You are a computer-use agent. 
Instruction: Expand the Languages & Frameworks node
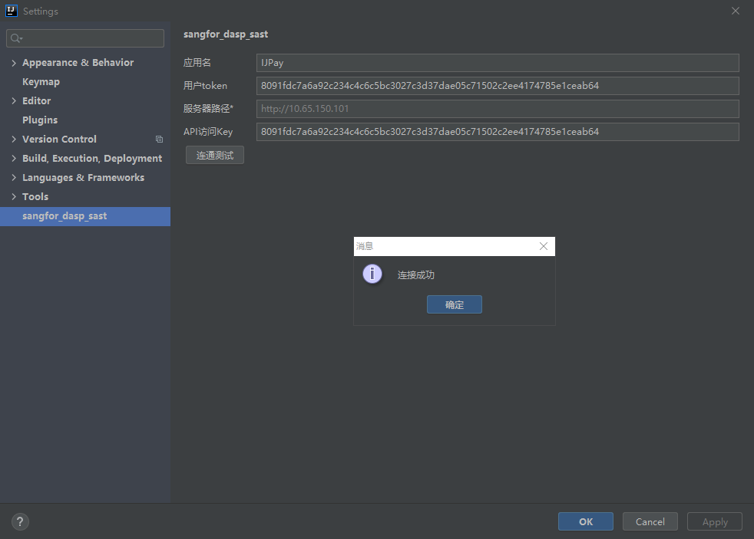[14, 178]
